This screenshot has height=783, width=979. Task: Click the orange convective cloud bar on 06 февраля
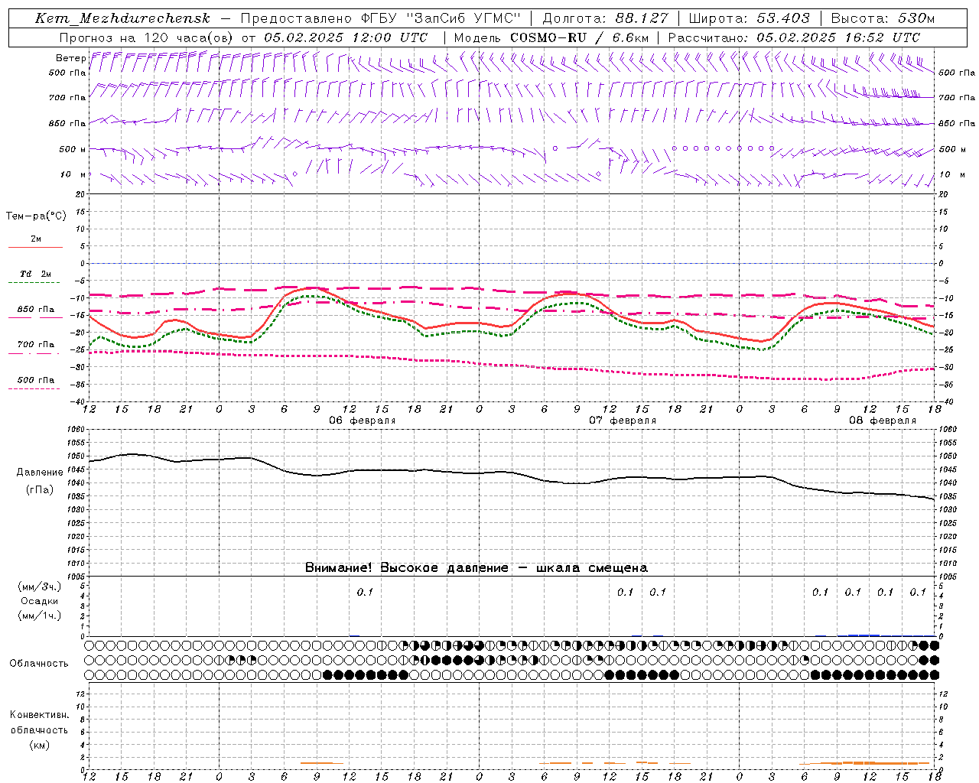click(x=322, y=762)
